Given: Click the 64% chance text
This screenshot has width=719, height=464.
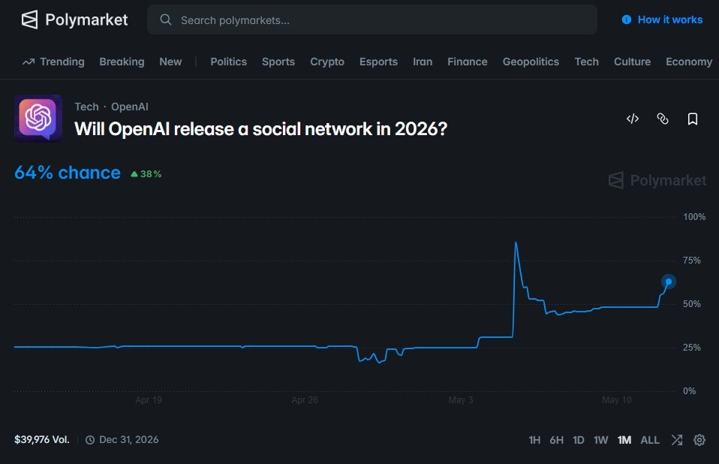Looking at the screenshot, I should tap(68, 173).
